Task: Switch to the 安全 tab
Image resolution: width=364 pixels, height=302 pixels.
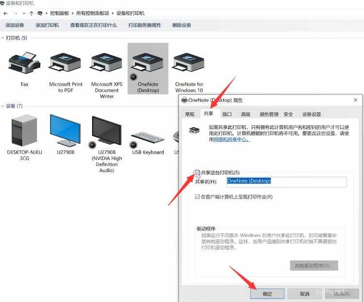Action: (288, 114)
